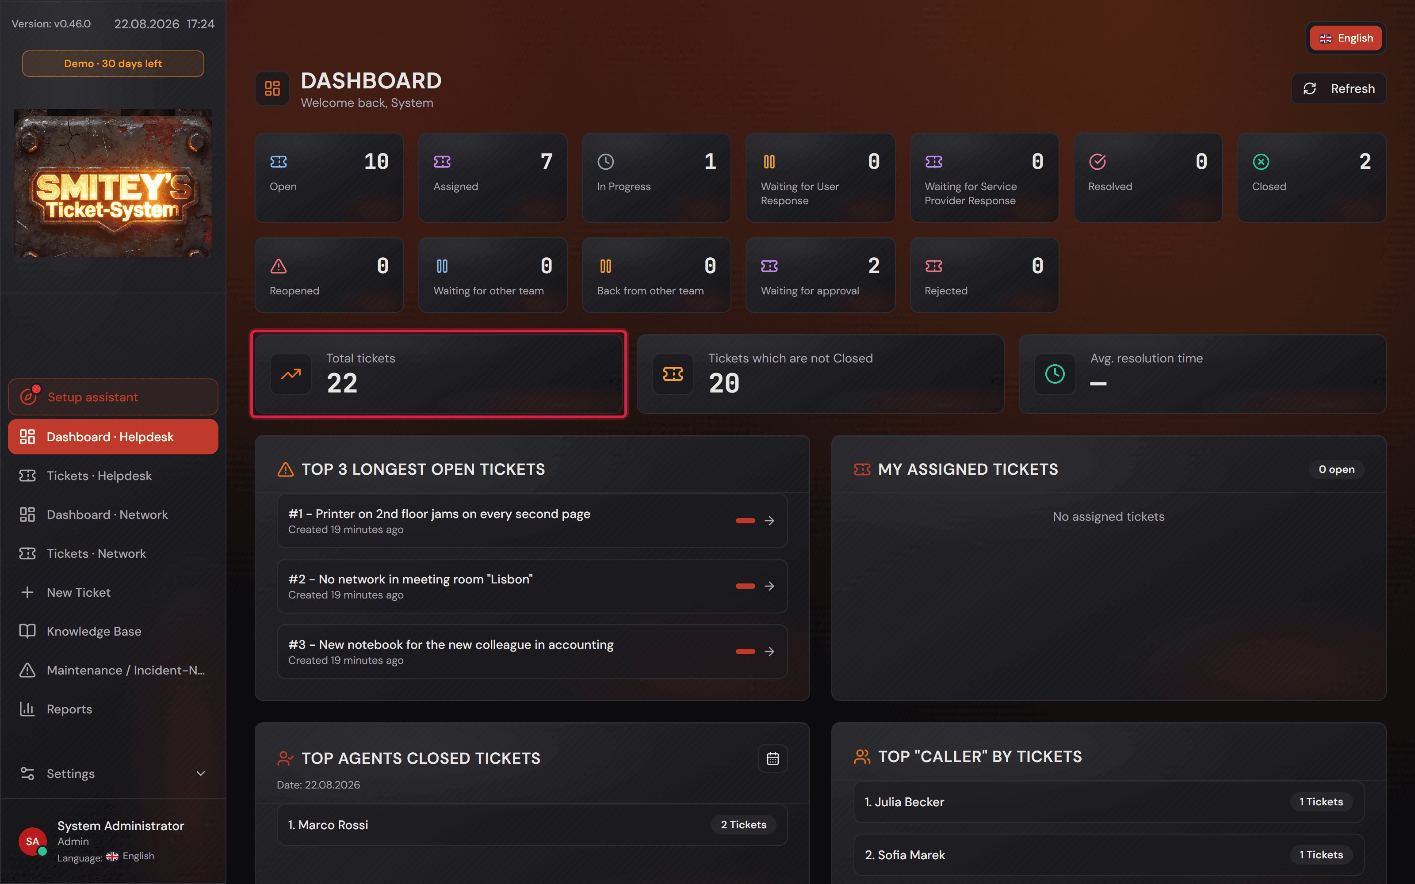Click the Refresh button

pos(1339,88)
